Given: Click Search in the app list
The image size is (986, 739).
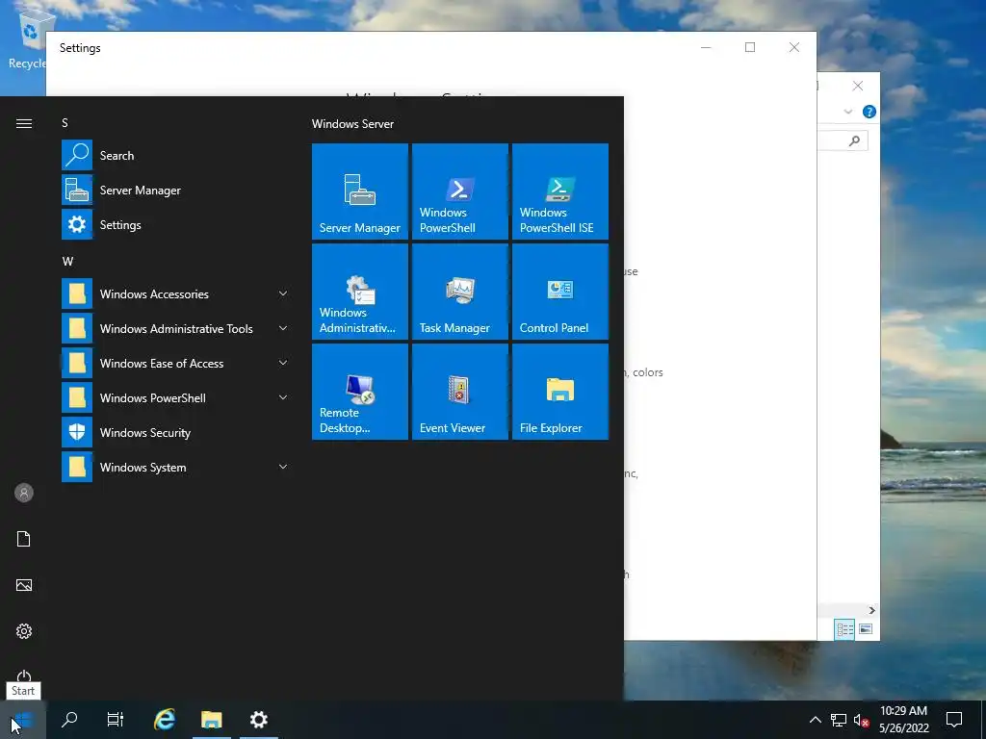Looking at the screenshot, I should pos(176,155).
